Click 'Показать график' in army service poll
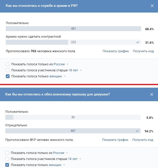The width and height of the screenshot is (158, 168). 116,51
